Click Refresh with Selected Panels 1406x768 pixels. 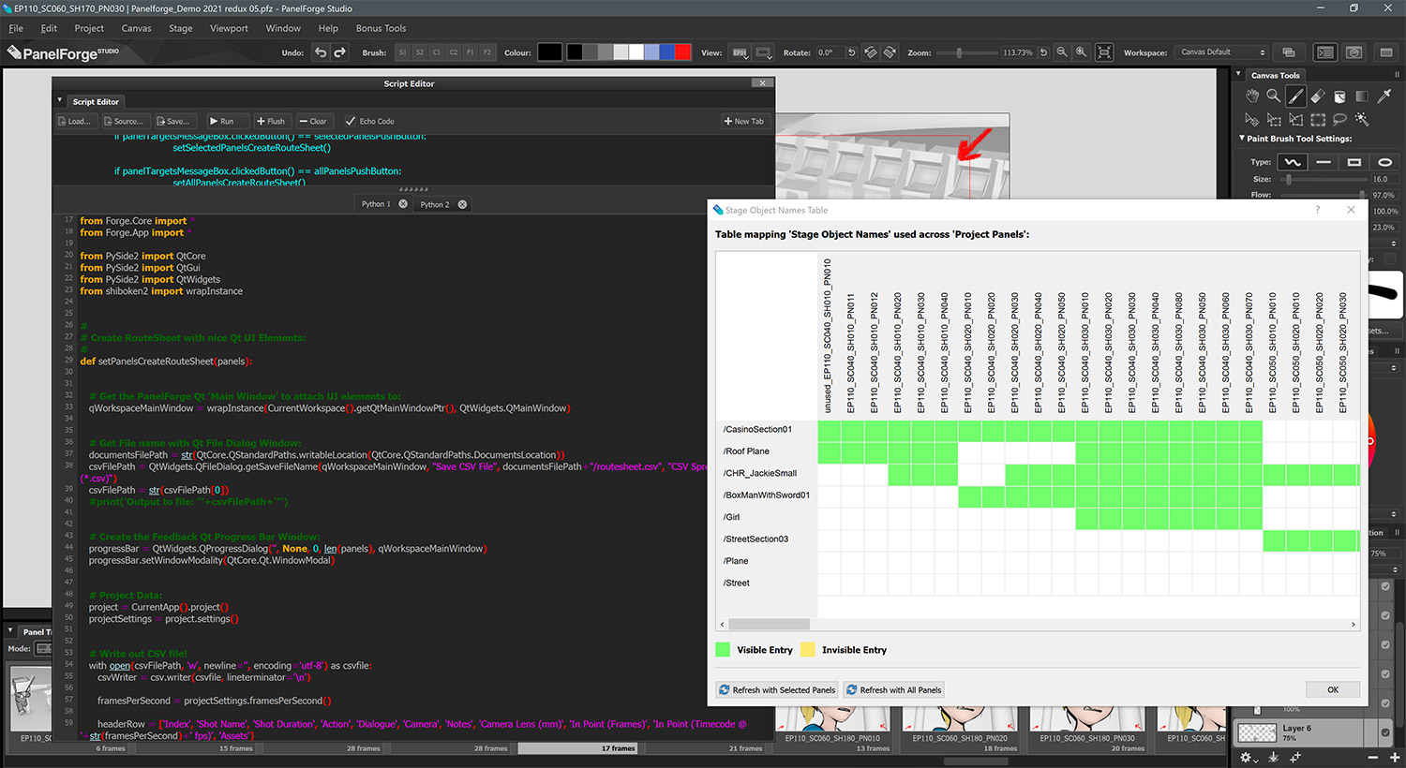777,689
